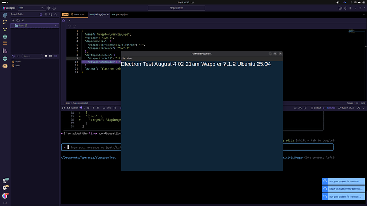Screen dimensions: 367x206
Task: Switch file list to large grid view
Action: click(x=46, y=56)
